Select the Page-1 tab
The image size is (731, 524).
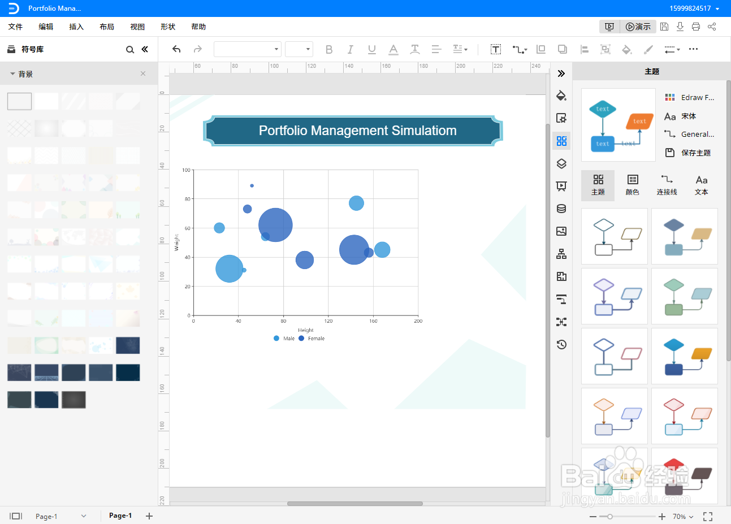pos(120,516)
